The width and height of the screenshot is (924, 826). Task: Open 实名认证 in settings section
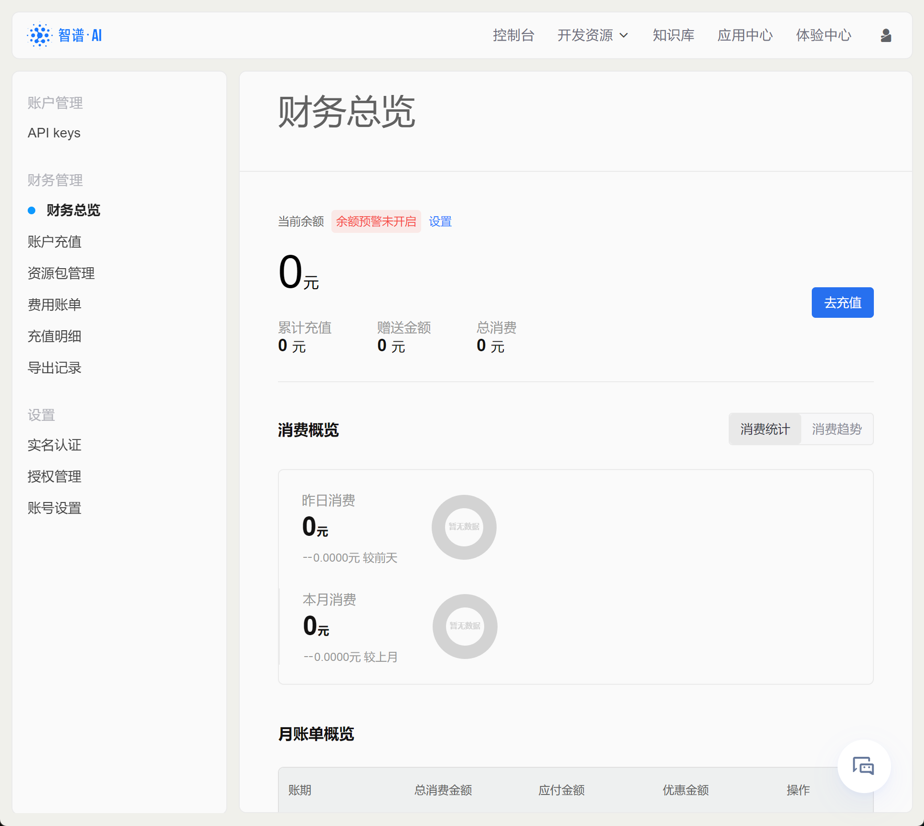click(x=54, y=445)
